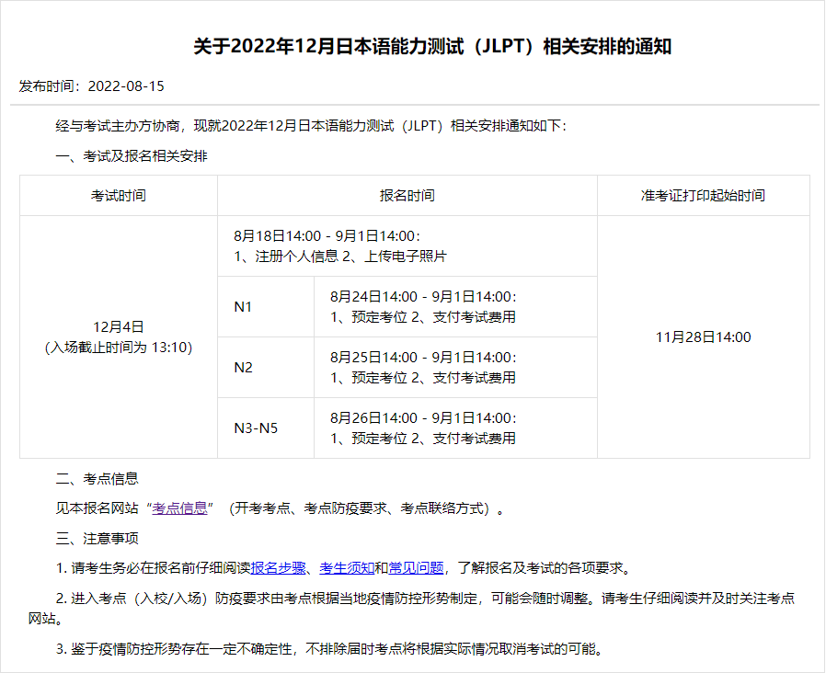Click the 考生须知 link

[347, 567]
